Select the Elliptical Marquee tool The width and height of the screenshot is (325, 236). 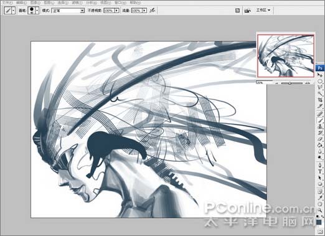[x=320, y=82]
